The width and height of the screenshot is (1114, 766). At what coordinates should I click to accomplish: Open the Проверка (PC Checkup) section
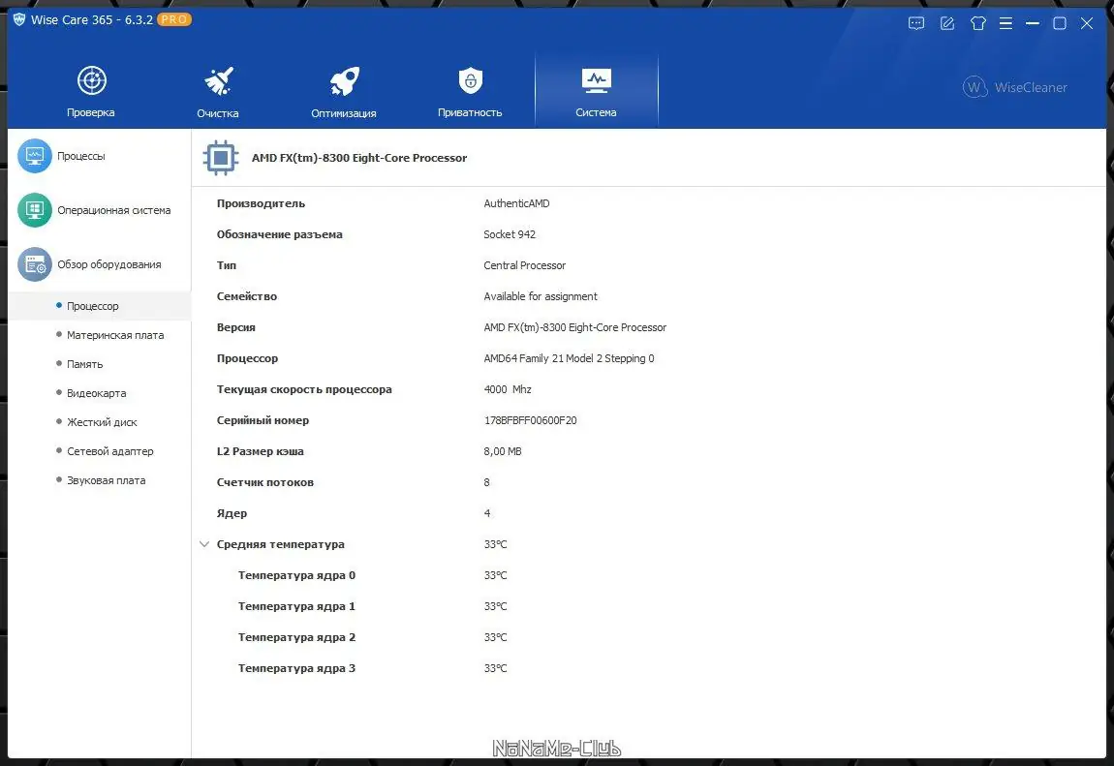coord(92,91)
